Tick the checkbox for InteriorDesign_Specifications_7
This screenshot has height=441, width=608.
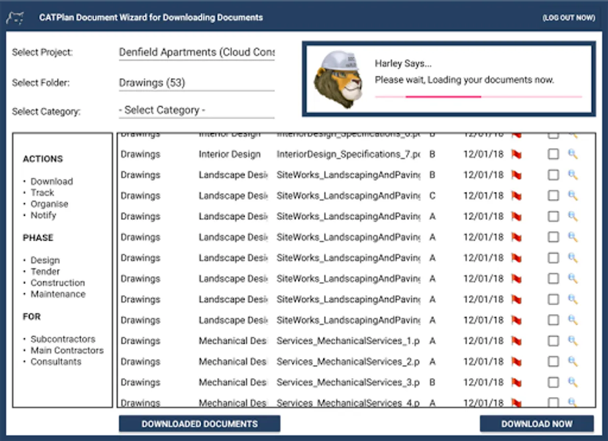(553, 154)
